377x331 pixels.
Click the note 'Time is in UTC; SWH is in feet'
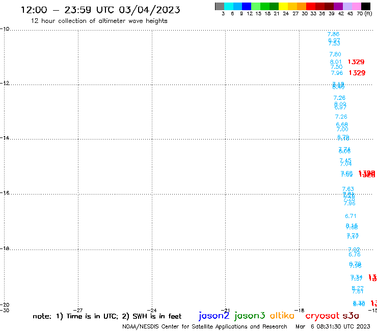click(x=107, y=316)
